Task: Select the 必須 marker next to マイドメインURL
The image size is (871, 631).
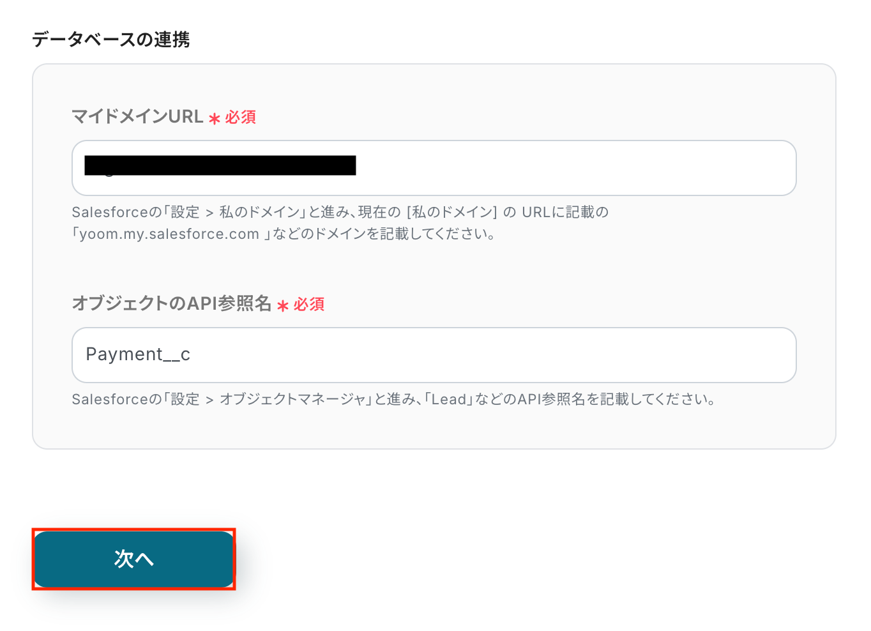Action: pyautogui.click(x=241, y=118)
